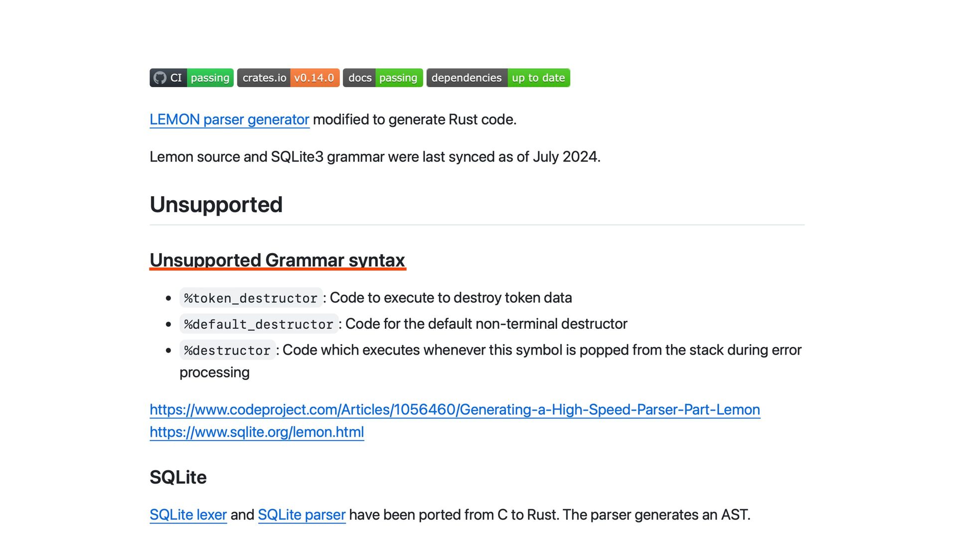Screen dimensions: 957x538
Task: Open the sqlite.org lemon.html link
Action: [x=257, y=432]
